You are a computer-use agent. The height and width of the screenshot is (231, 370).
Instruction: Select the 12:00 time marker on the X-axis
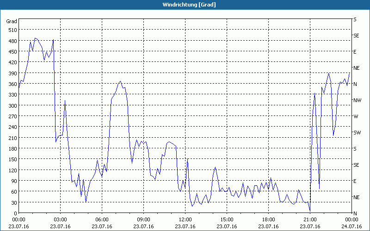185,220
